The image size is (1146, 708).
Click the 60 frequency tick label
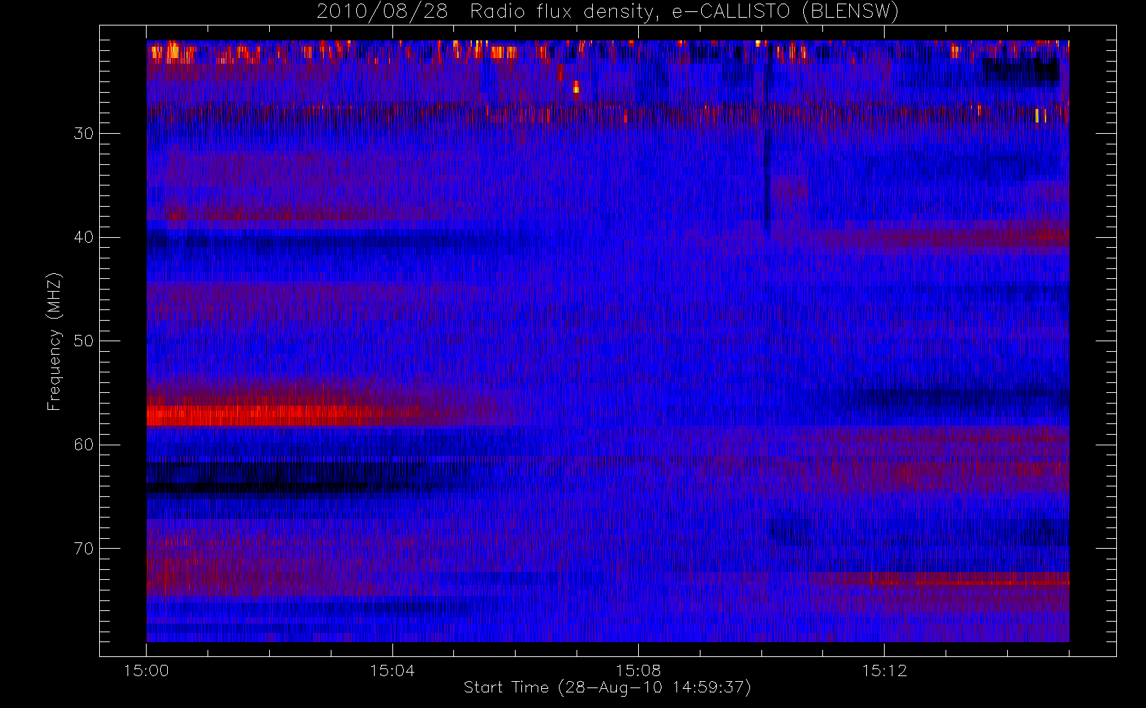(84, 445)
